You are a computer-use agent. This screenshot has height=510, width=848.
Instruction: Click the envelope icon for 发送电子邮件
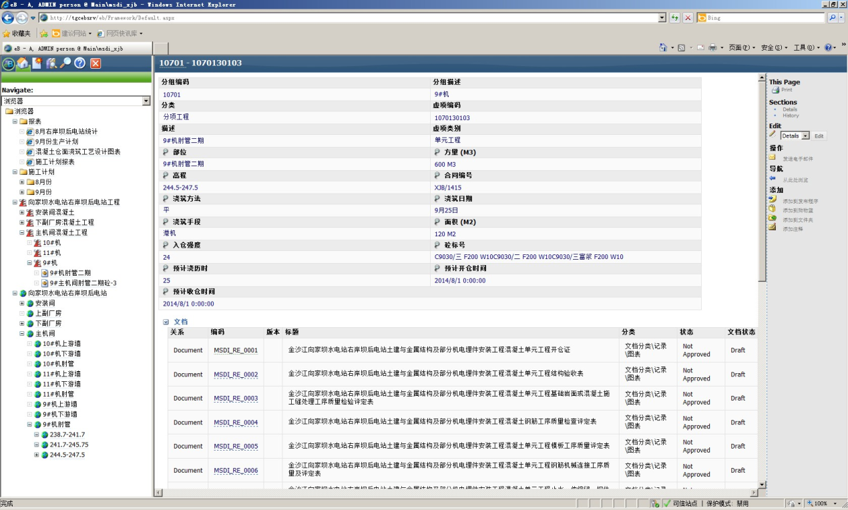tap(773, 158)
